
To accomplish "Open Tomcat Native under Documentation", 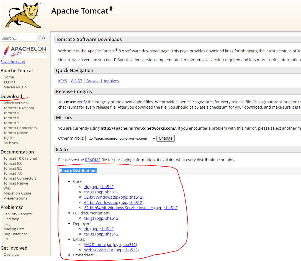I will click(x=16, y=183).
